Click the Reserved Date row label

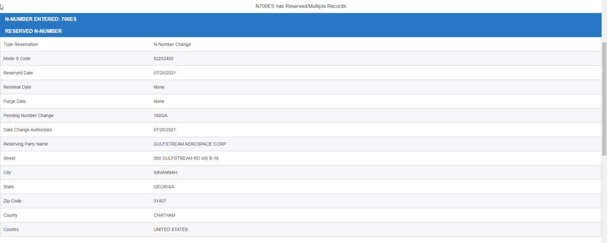18,73
